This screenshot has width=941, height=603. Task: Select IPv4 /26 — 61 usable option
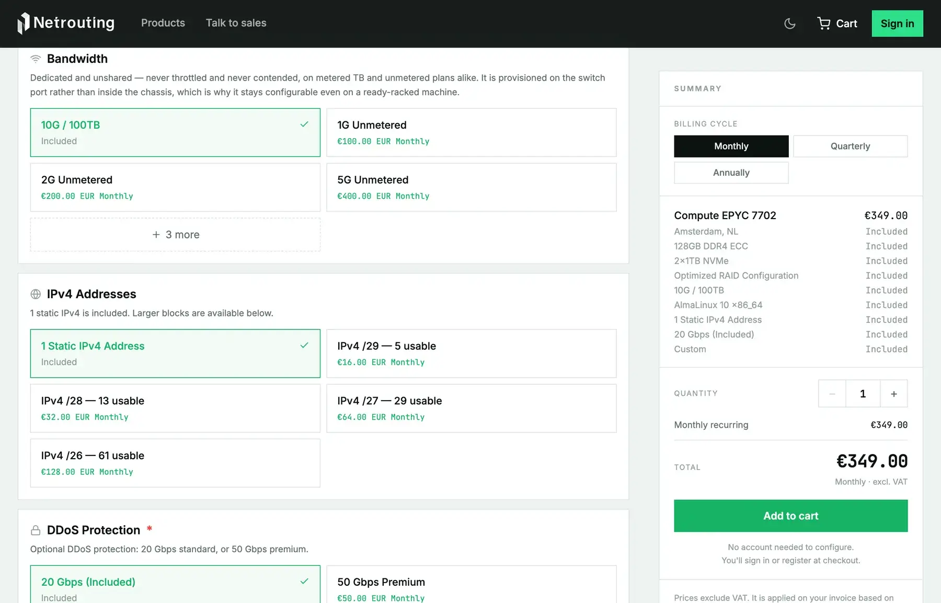coord(175,463)
